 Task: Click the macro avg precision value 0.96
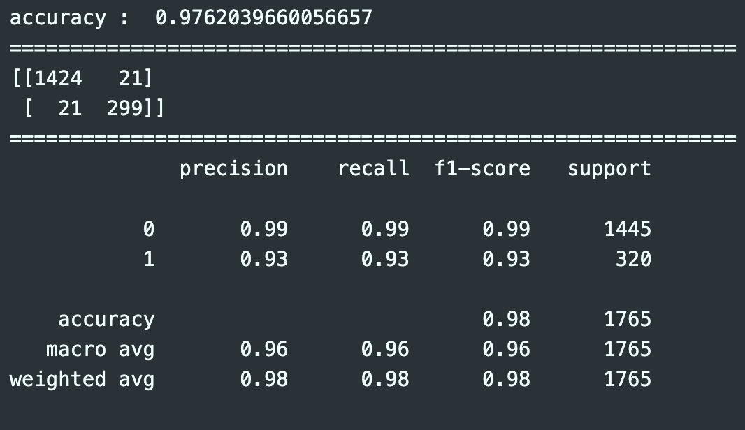pos(263,349)
